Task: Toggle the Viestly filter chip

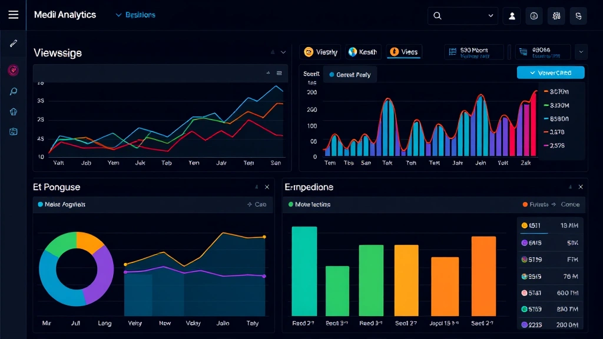Action: (x=320, y=52)
